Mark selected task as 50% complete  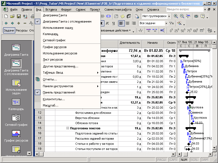tap(183, 30)
